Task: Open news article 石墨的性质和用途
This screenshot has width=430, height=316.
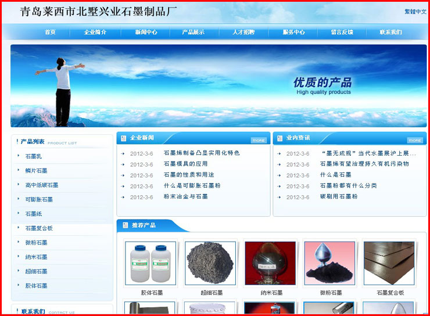Action: [x=189, y=175]
